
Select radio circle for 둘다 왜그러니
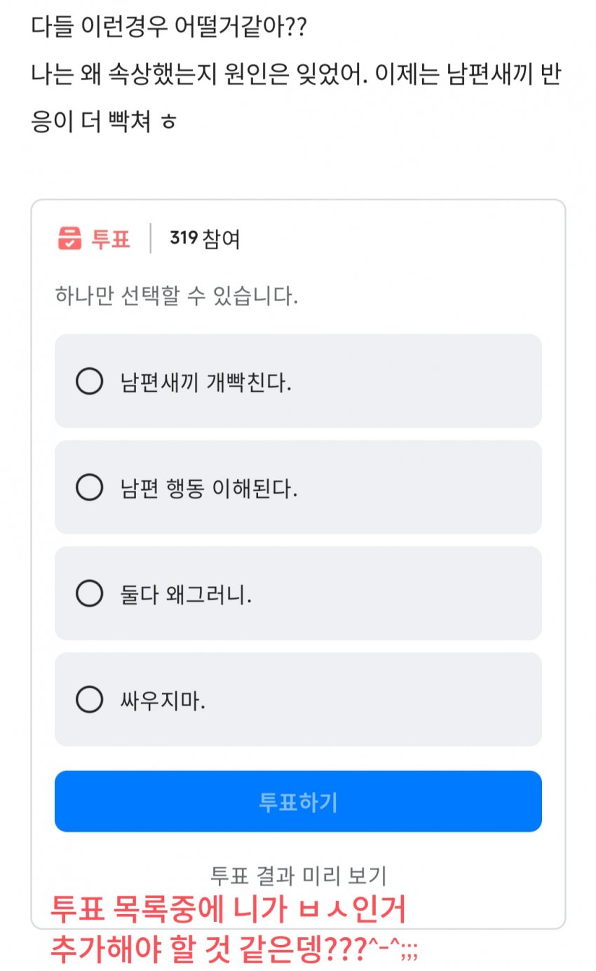[x=89, y=594]
